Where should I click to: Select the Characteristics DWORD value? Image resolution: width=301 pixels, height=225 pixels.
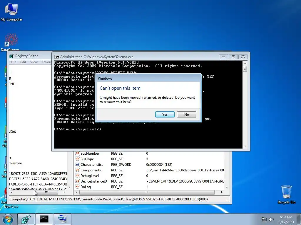92,165
